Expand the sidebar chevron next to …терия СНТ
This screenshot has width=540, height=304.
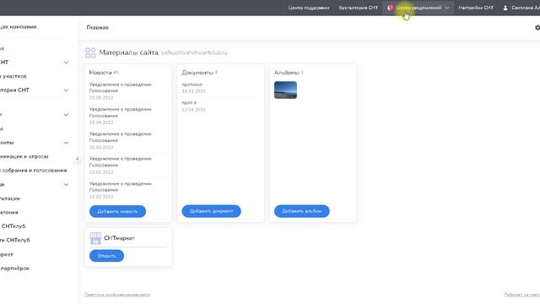(66, 90)
